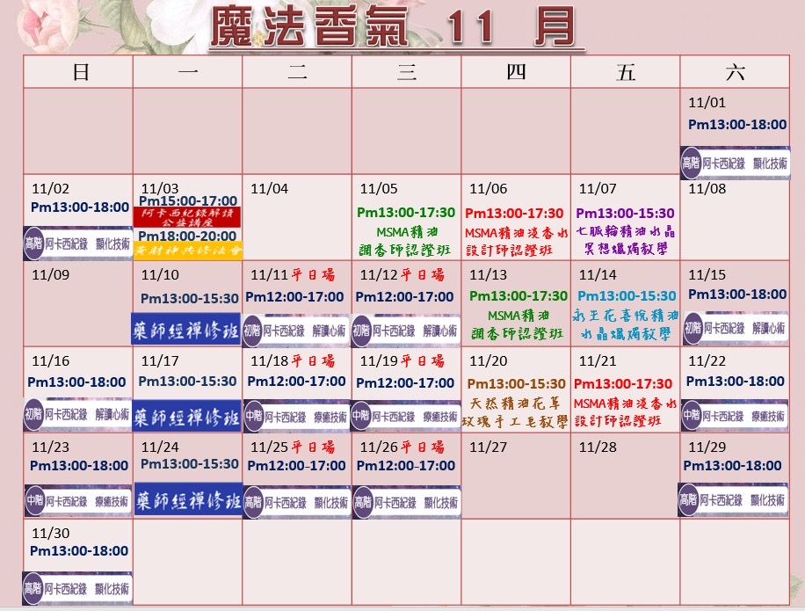
Task: Click the 中階 badge on 11/18
Action: (x=253, y=416)
